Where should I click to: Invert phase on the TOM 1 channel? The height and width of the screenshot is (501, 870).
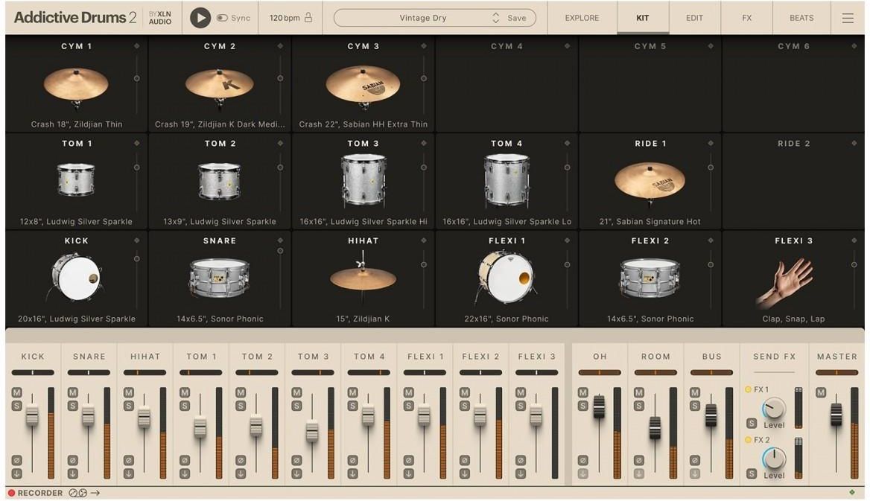tap(185, 460)
